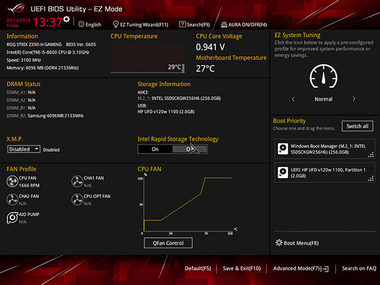Click the Advanced Mode exit arrow icon
Screen dimensions: 380x285
pyautogui.click(x=325, y=268)
